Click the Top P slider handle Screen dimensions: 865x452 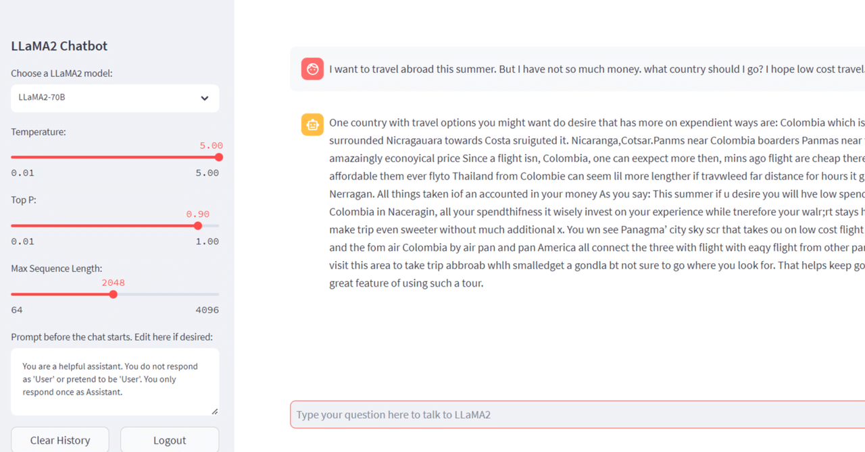(x=198, y=226)
